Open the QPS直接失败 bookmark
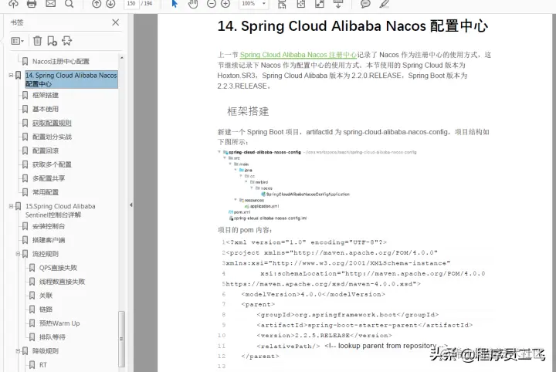The image size is (556, 372). point(58,268)
